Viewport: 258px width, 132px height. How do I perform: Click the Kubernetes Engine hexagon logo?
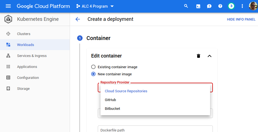8,19
